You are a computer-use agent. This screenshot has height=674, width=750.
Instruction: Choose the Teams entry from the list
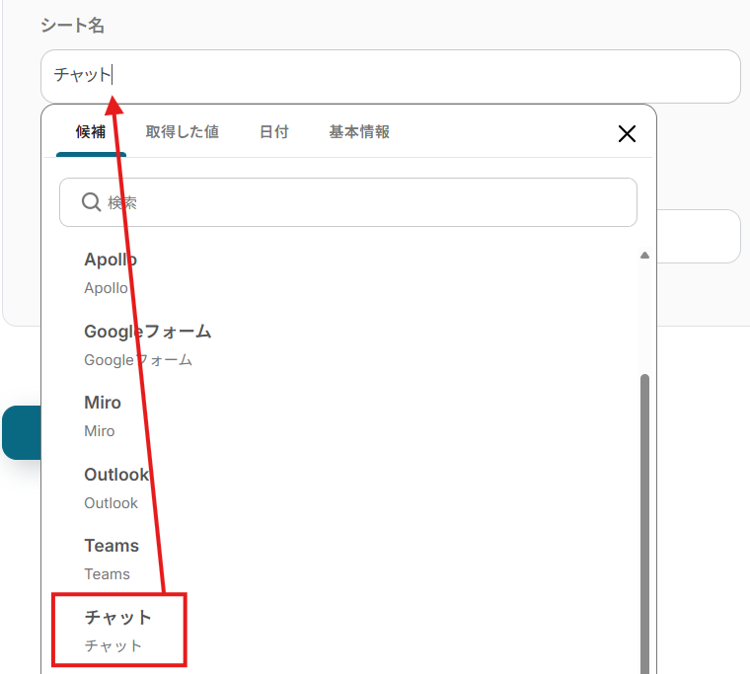pos(111,559)
